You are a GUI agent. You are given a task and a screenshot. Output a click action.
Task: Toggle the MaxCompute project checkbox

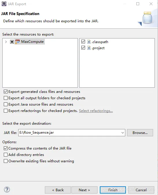pyautogui.click(x=12, y=42)
